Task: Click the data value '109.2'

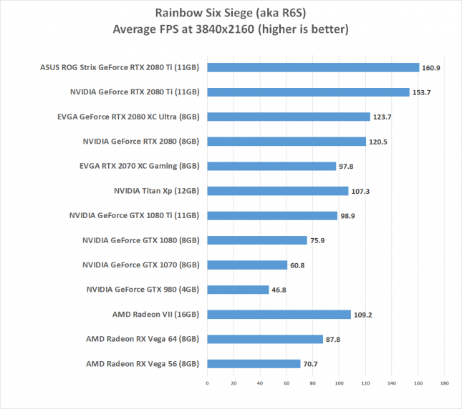Action: coord(363,315)
